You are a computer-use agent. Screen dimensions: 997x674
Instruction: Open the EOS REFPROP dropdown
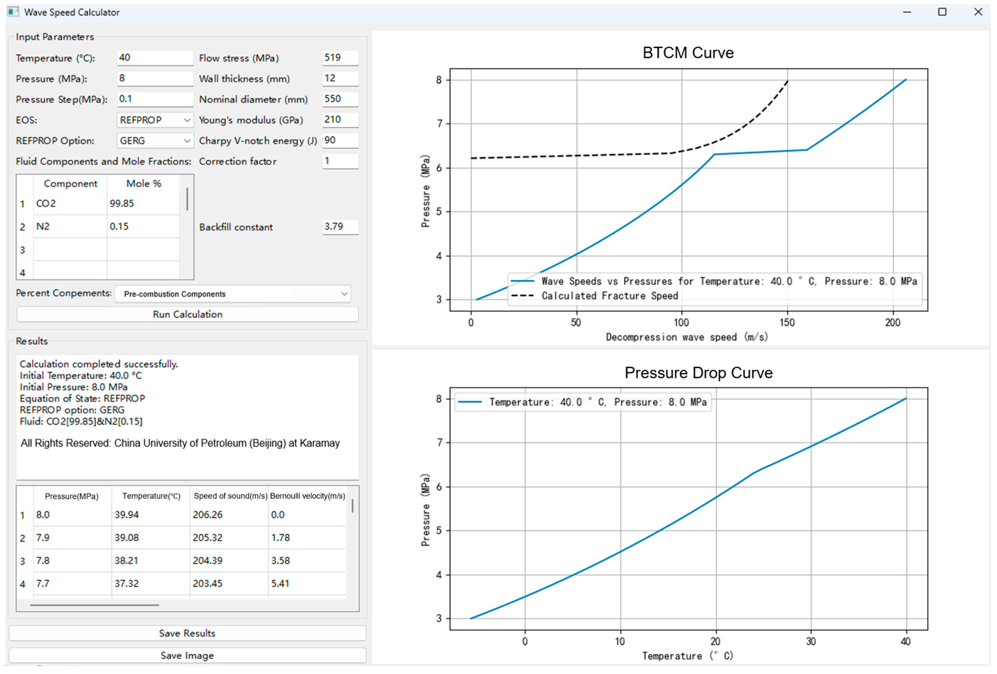click(155, 120)
